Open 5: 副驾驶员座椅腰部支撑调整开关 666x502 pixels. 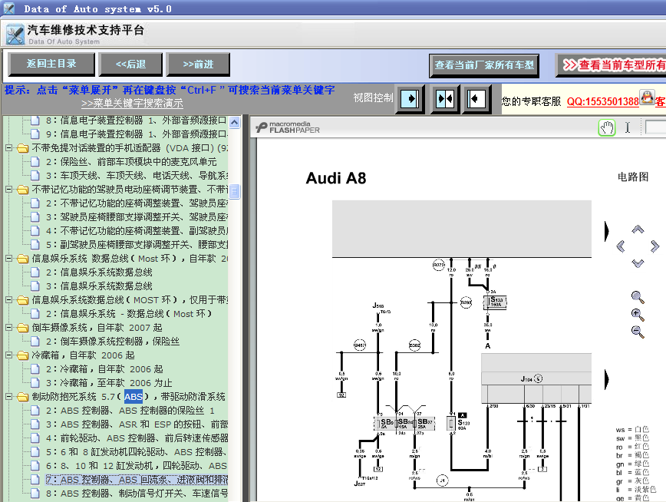(137, 244)
